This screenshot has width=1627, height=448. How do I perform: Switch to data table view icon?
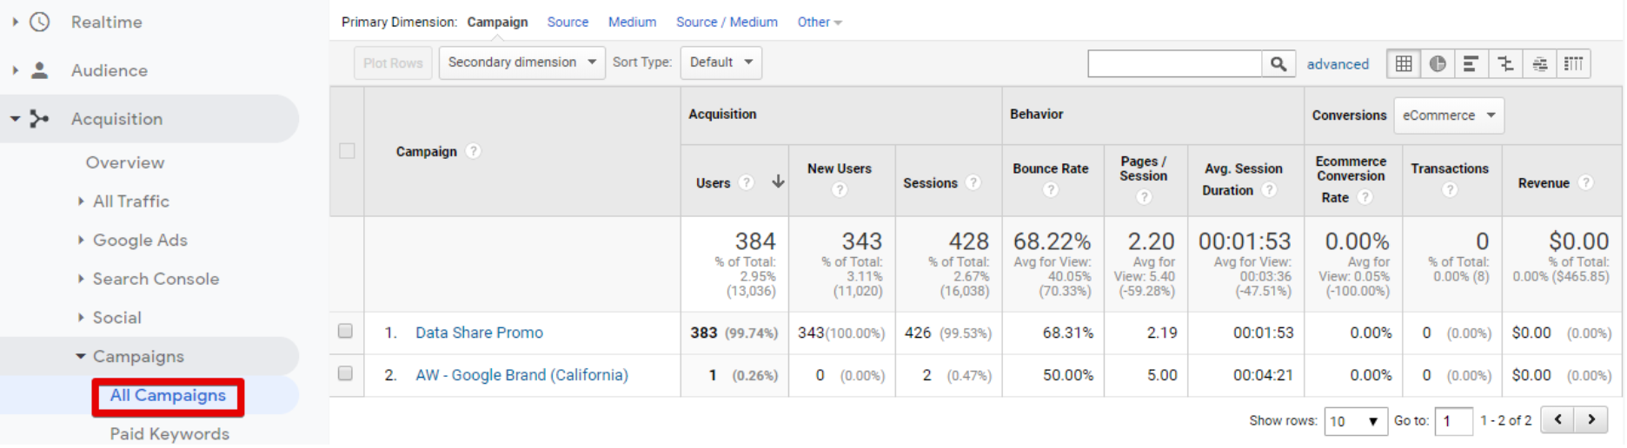point(1404,63)
